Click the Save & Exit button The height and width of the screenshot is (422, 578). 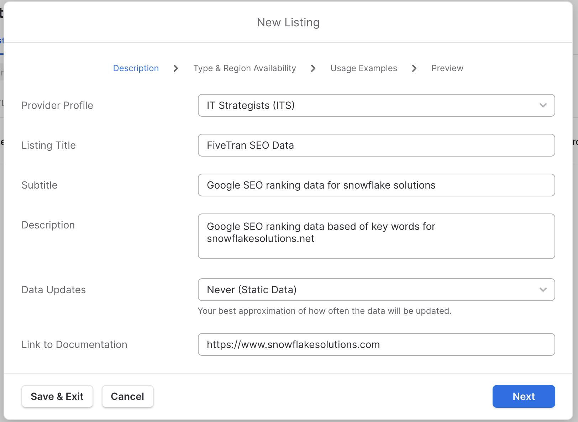pyautogui.click(x=57, y=396)
